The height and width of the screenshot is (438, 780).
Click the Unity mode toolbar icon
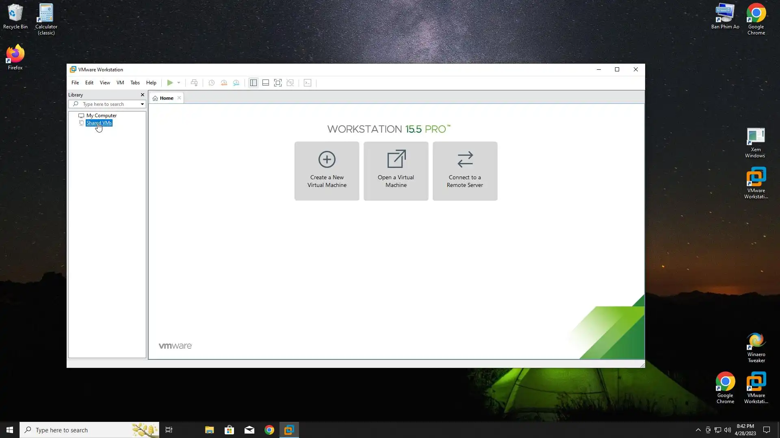point(290,83)
